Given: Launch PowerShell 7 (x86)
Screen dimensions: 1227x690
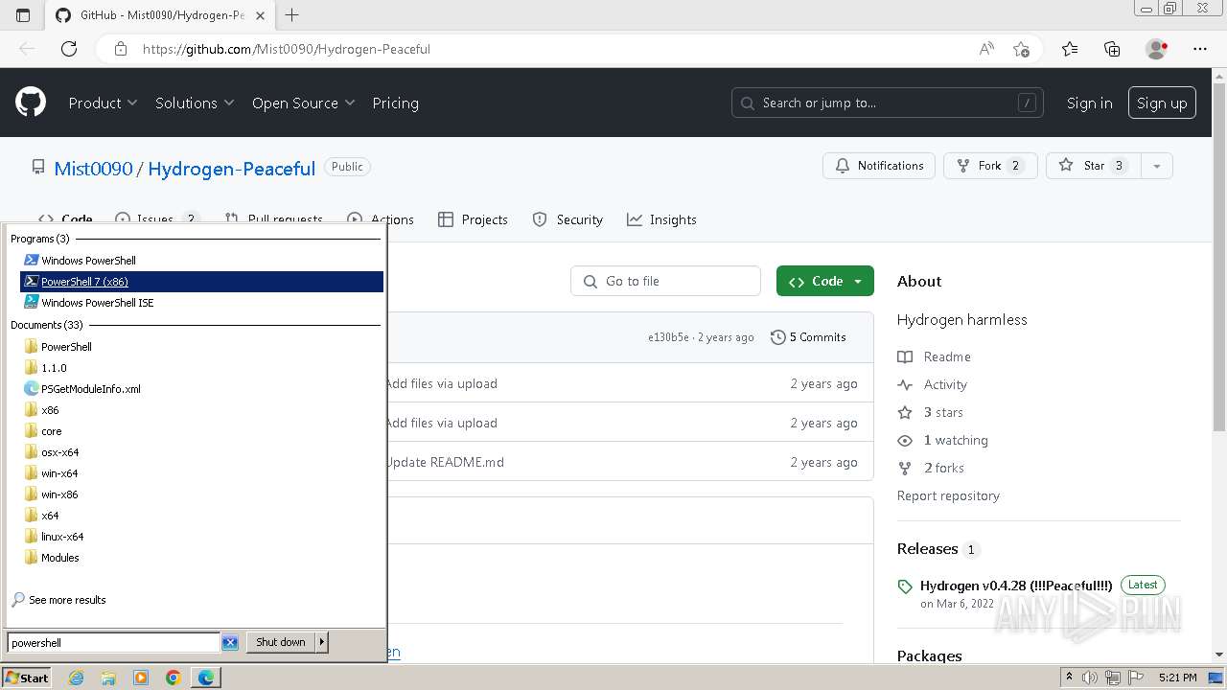Looking at the screenshot, I should click(201, 282).
